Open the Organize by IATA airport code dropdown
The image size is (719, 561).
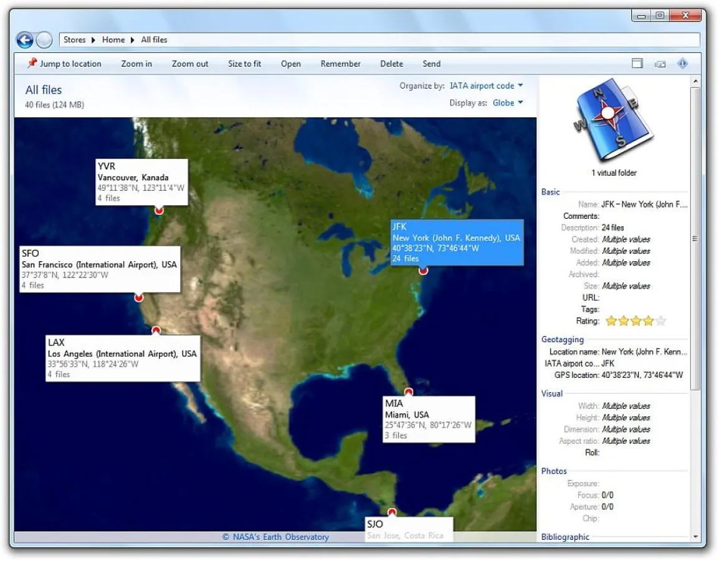click(x=487, y=86)
